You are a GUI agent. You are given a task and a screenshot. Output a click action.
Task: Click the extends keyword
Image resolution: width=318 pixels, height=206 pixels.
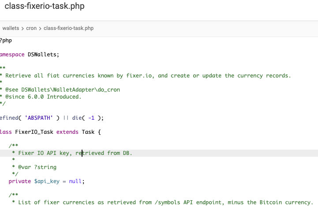(67, 132)
